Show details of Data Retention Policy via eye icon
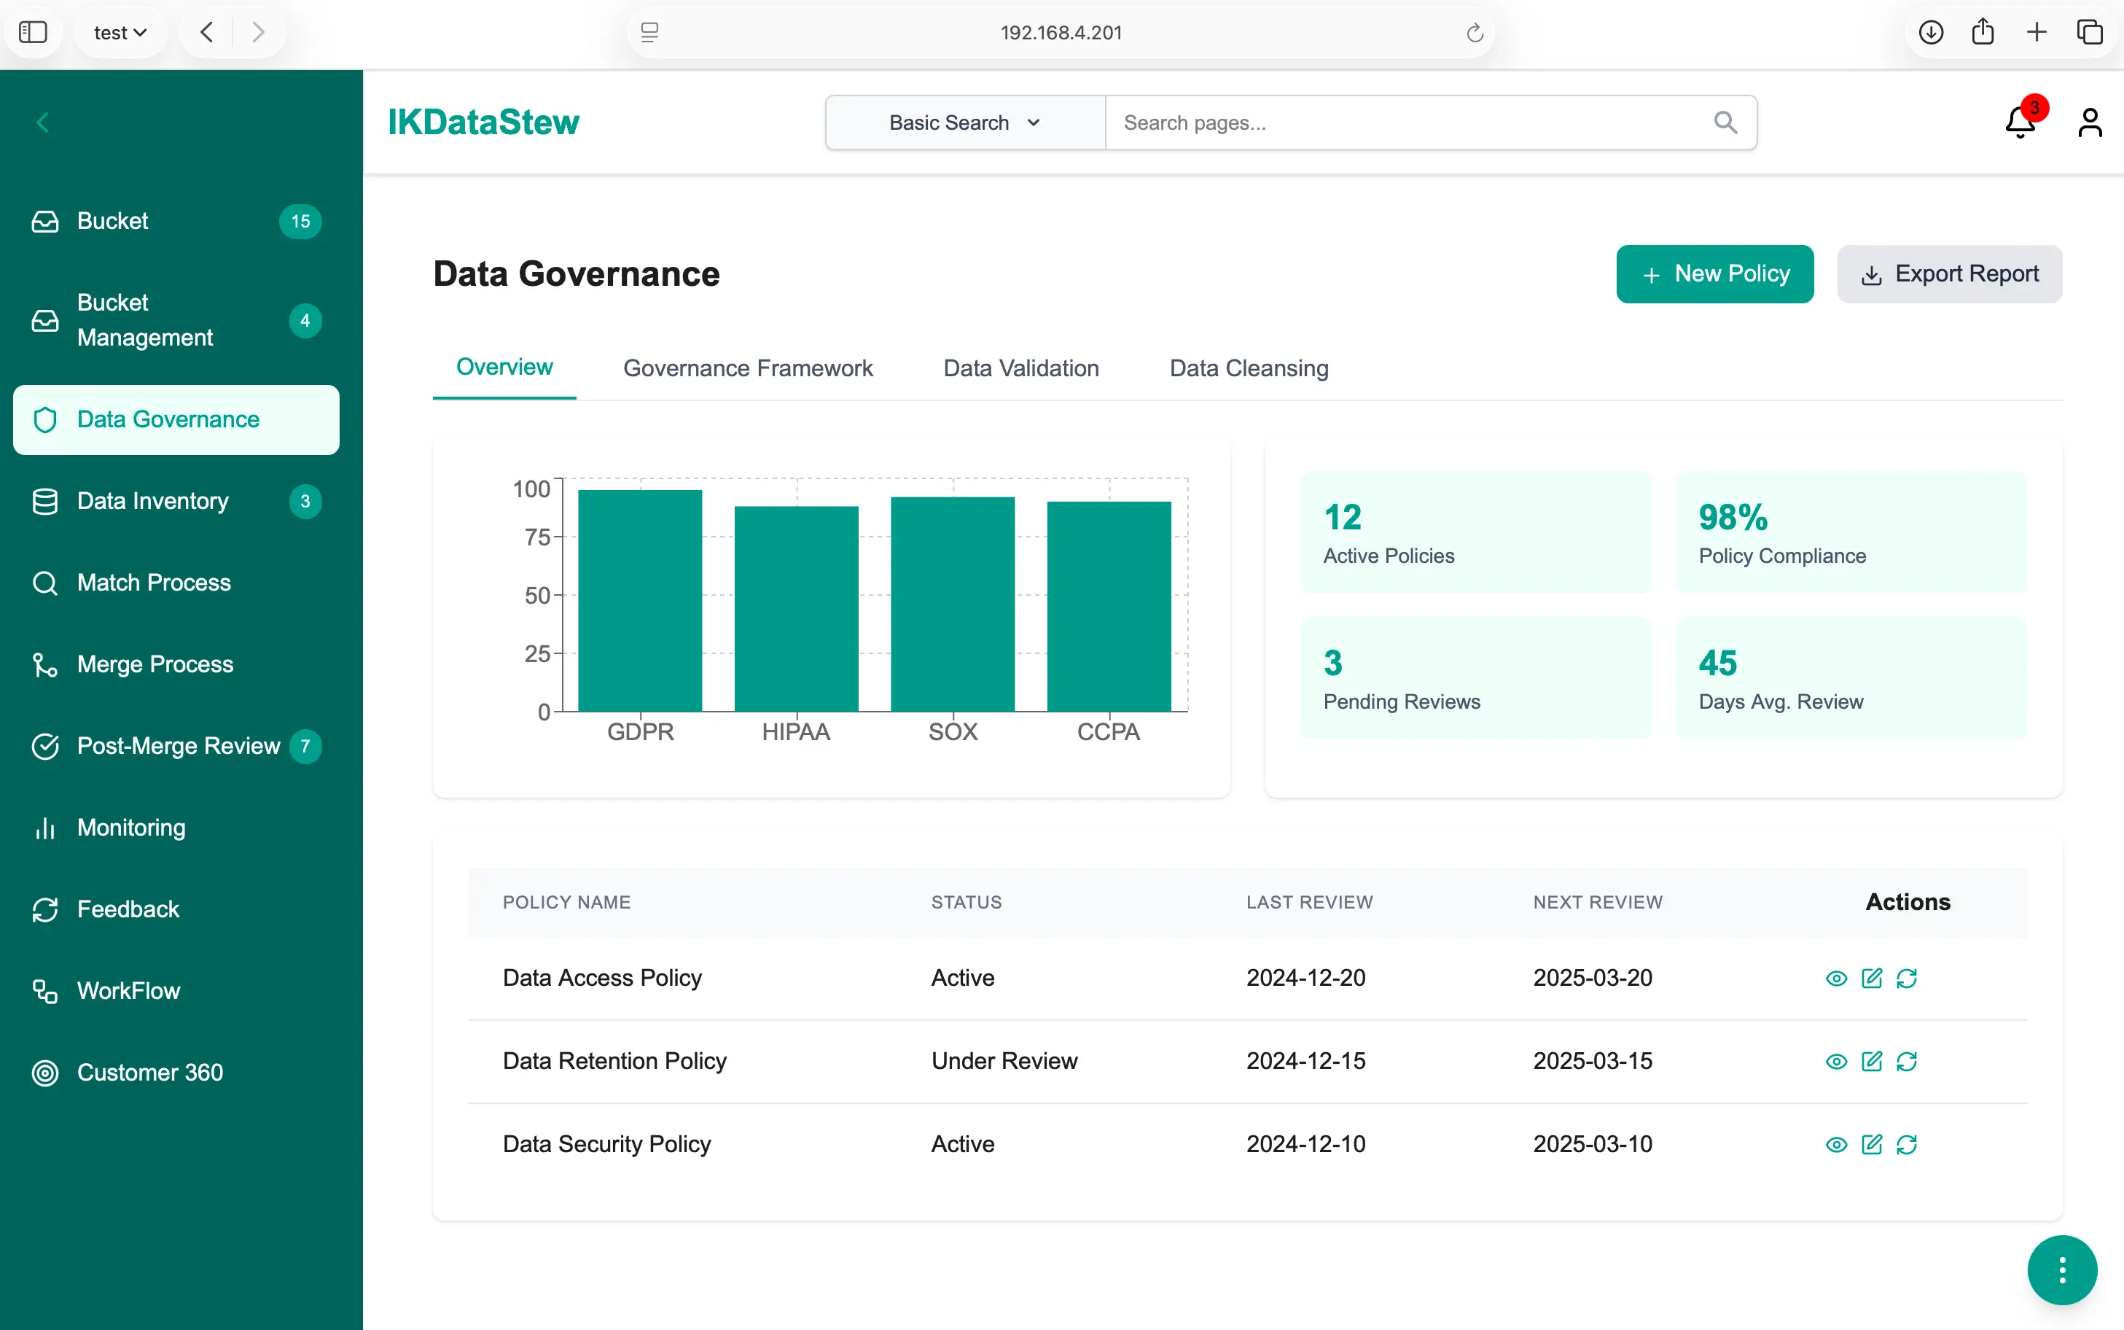Viewport: 2124px width, 1330px height. (x=1838, y=1062)
